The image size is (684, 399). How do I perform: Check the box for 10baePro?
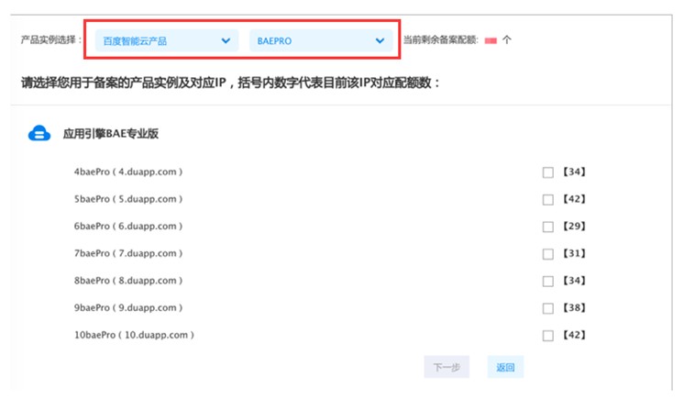point(548,336)
